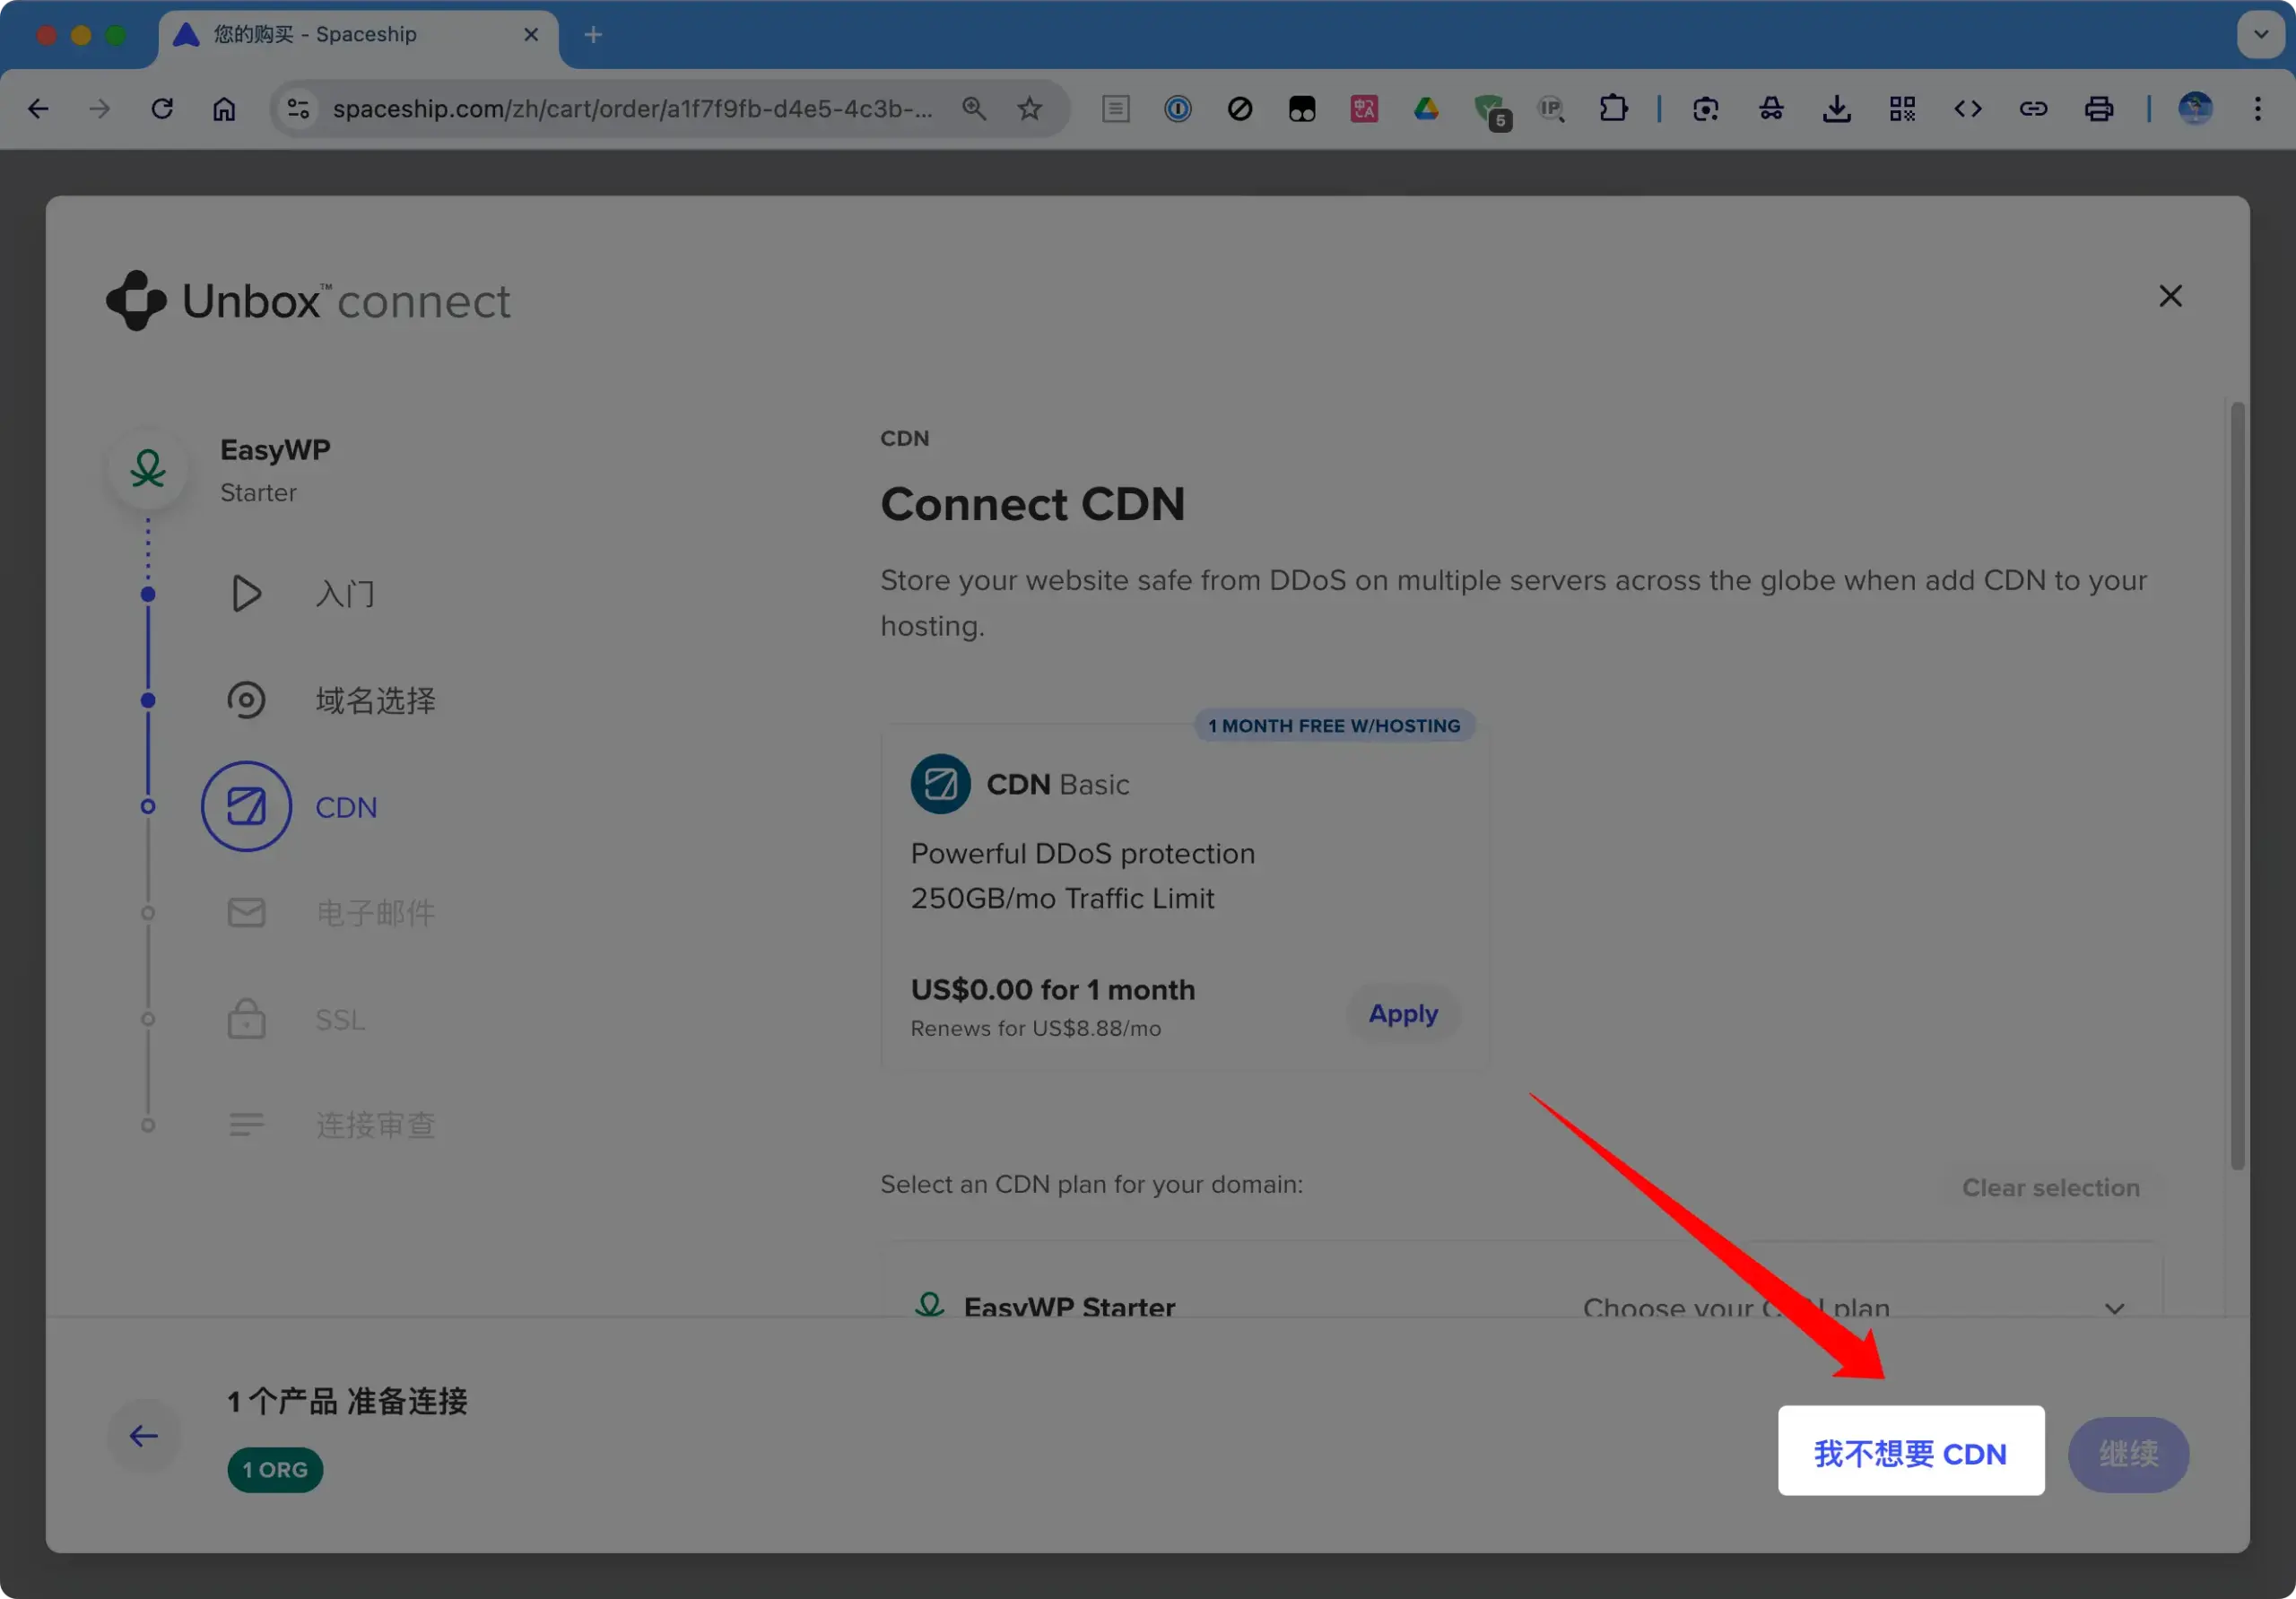The width and height of the screenshot is (2296, 1599).
Task: Reload the current page
Action: 162,109
